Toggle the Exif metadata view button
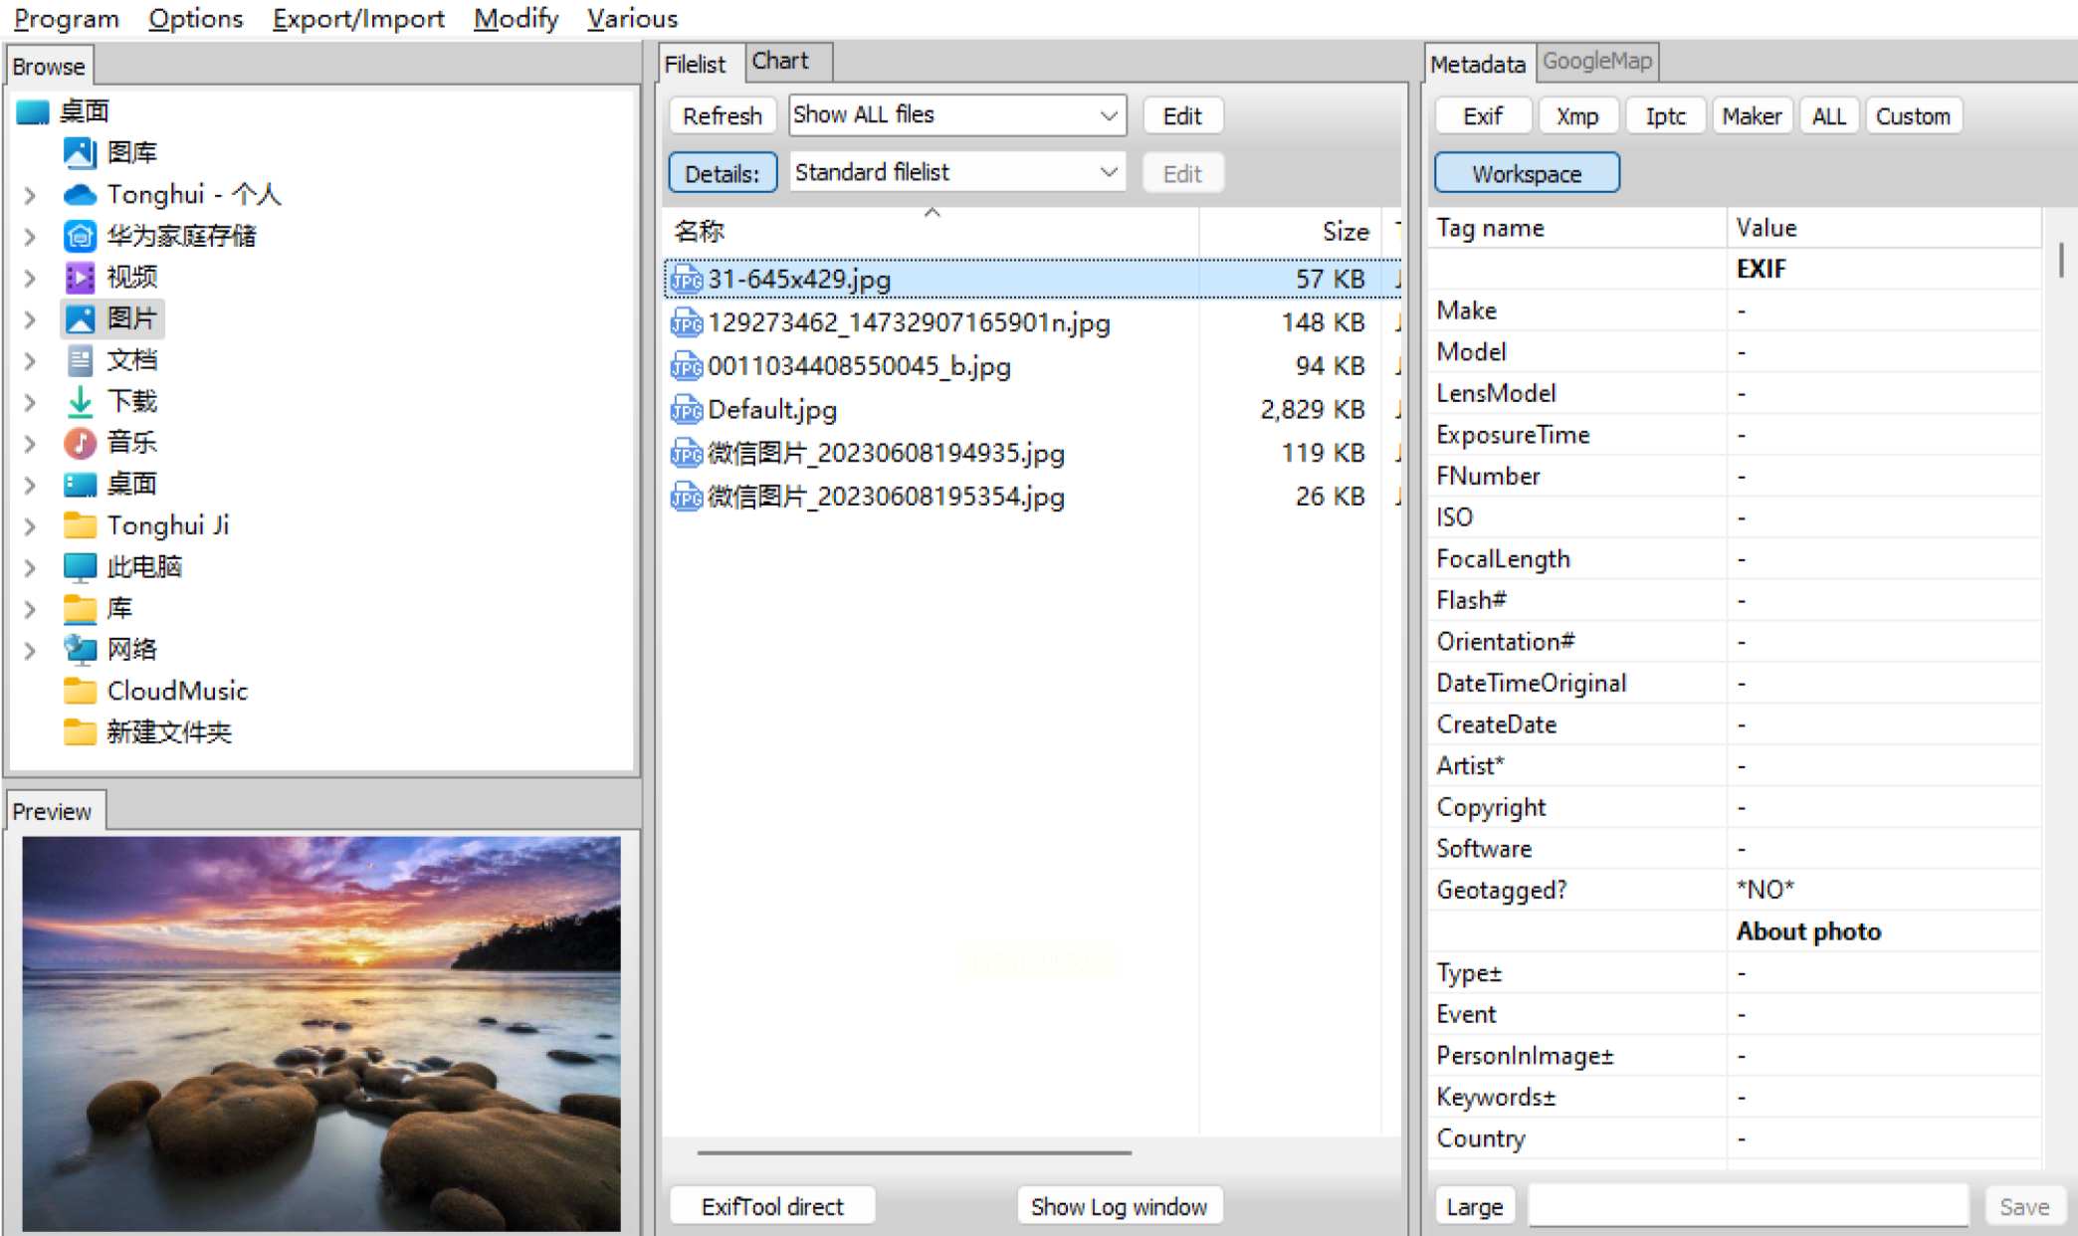 click(1482, 116)
